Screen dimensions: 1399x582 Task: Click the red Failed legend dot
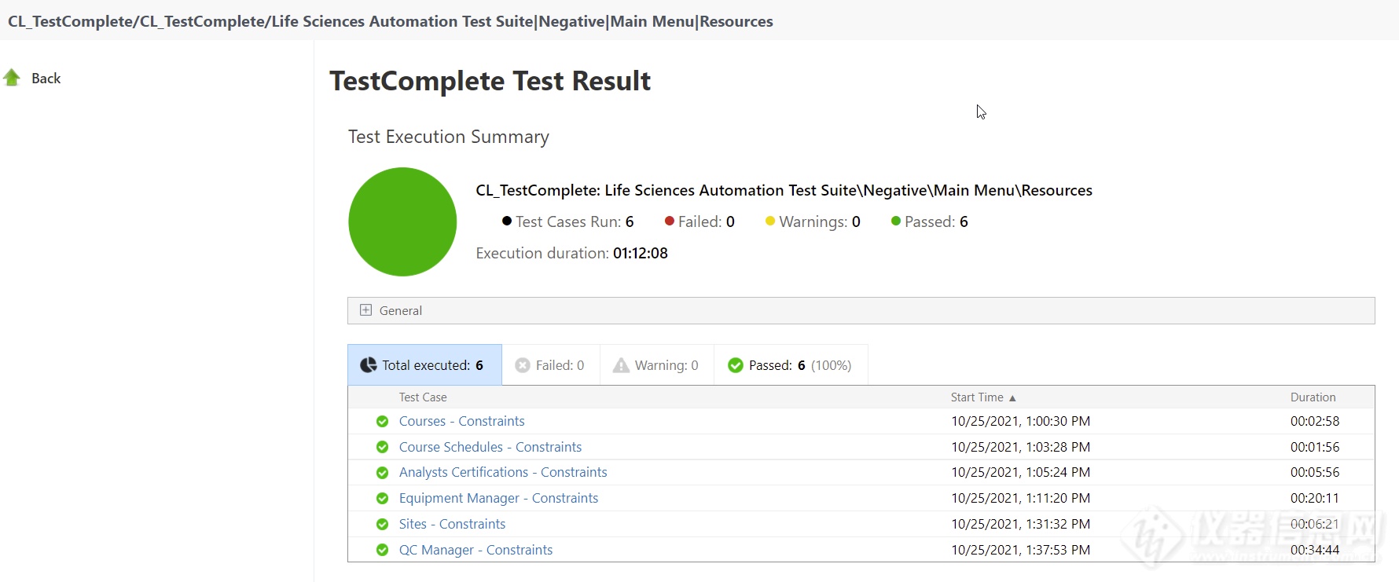click(670, 221)
